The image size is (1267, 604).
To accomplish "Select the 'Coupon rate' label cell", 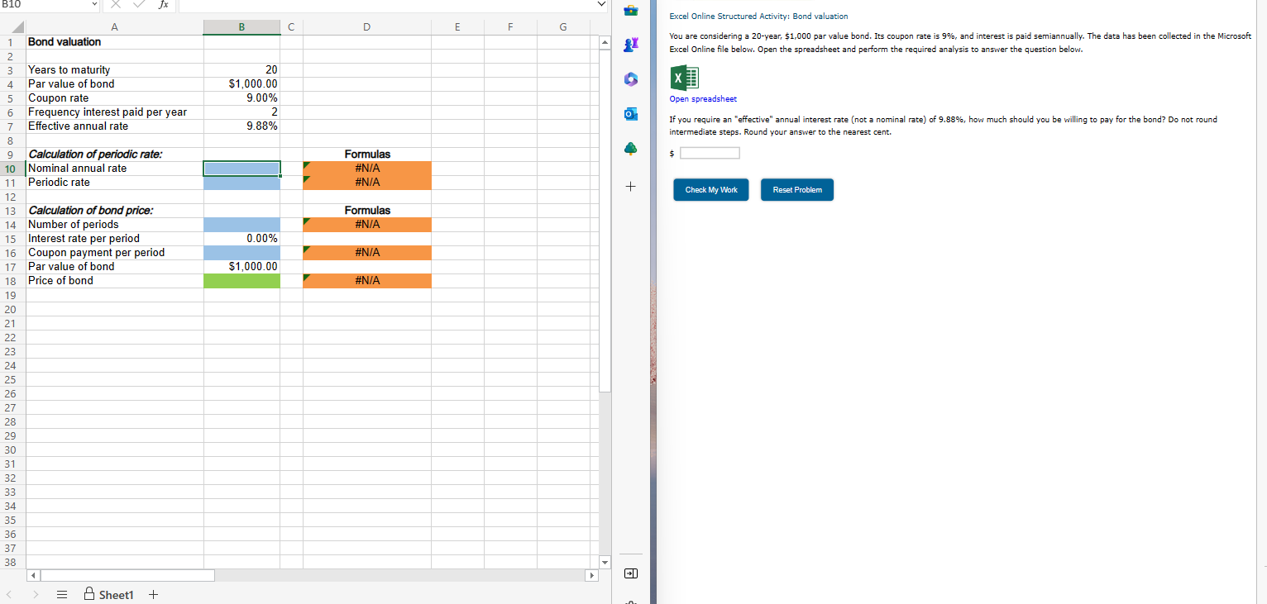I will pos(114,98).
